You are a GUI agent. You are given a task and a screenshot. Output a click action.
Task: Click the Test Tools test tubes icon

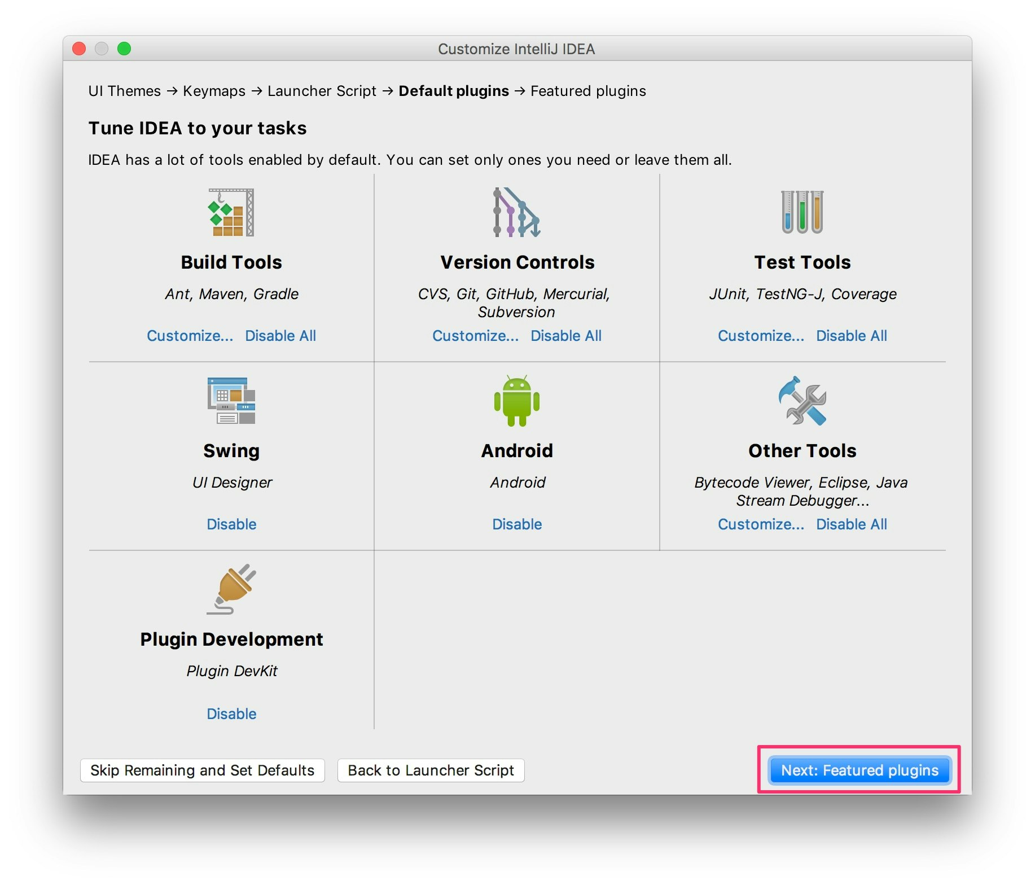(x=802, y=212)
